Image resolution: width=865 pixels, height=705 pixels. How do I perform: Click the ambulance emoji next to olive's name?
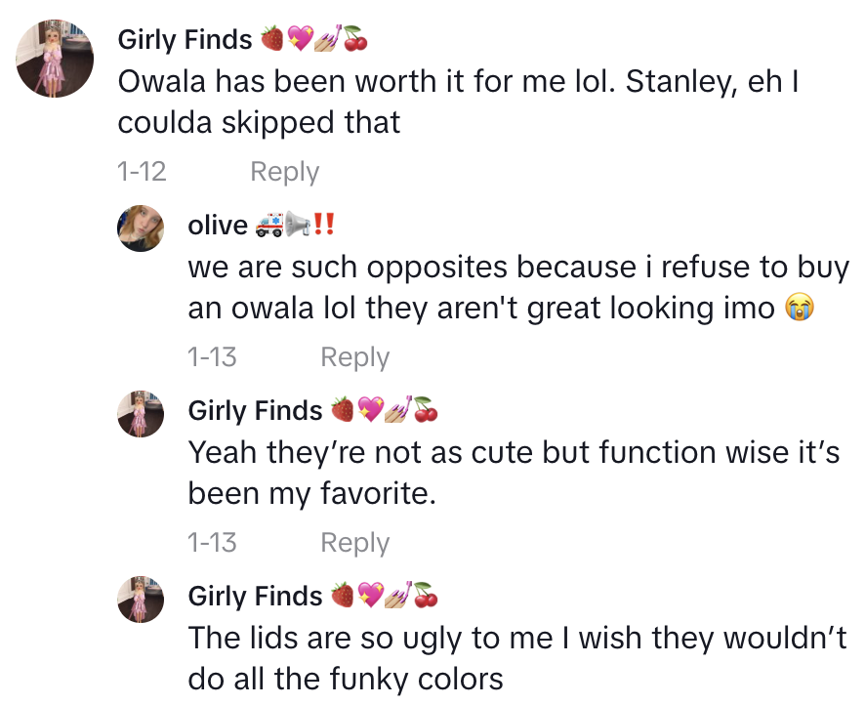click(x=268, y=226)
